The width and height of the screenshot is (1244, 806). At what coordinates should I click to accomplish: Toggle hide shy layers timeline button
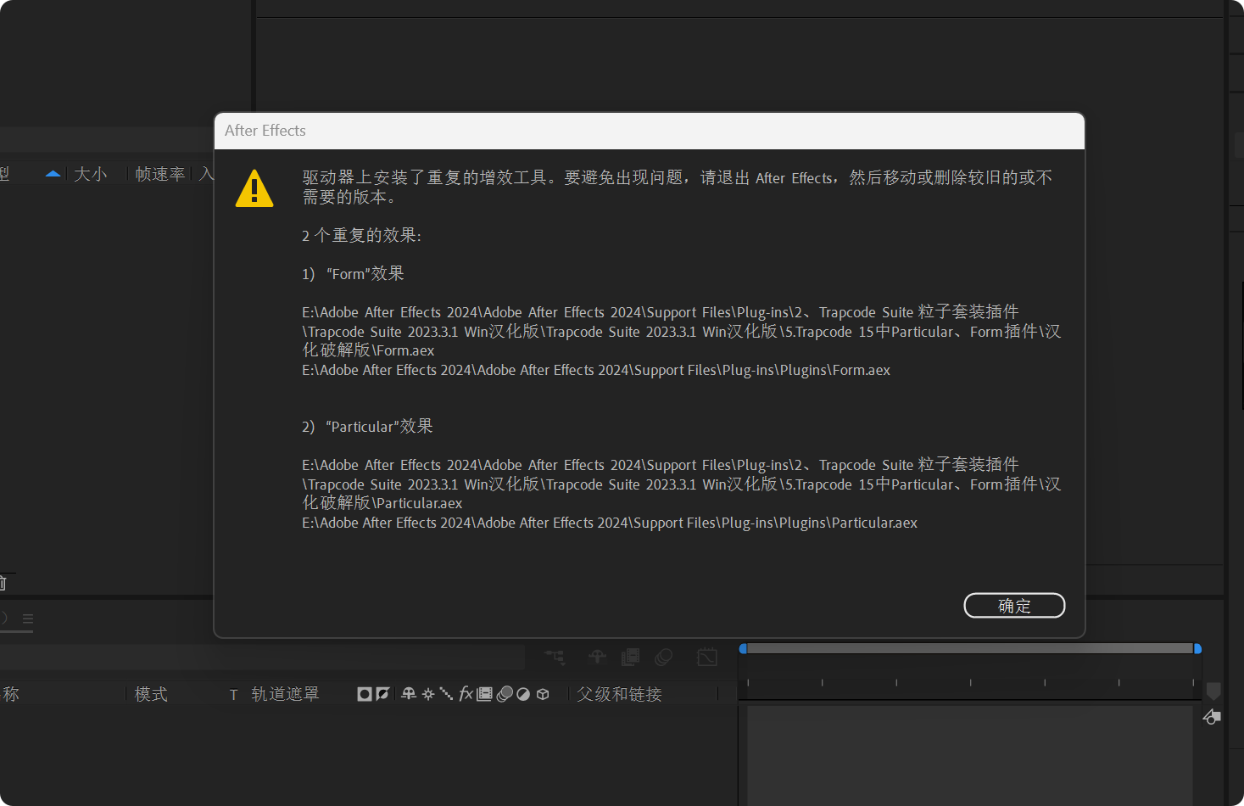598,657
